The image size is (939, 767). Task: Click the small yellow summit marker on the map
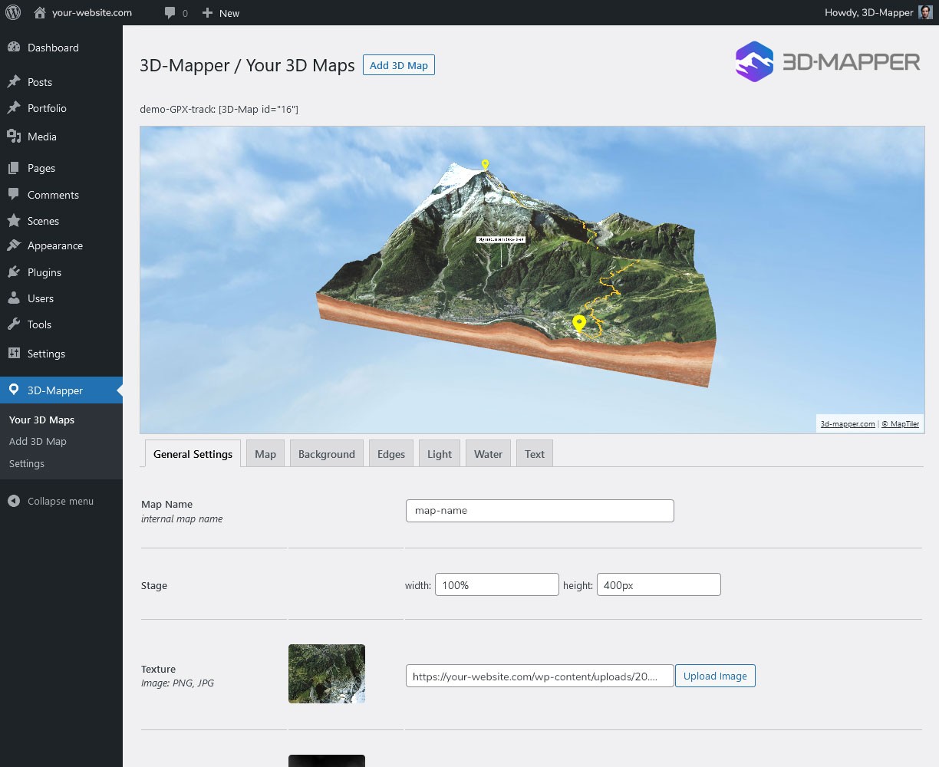pyautogui.click(x=485, y=164)
